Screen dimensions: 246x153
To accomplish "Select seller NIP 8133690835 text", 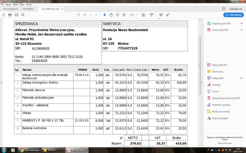I will (41, 48).
